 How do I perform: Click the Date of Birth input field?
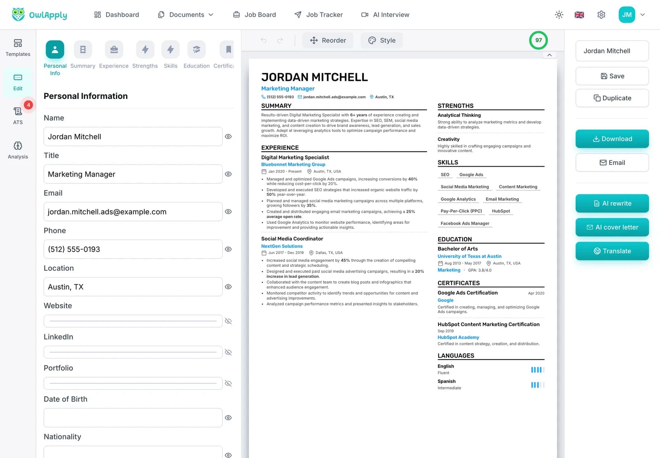pos(133,418)
